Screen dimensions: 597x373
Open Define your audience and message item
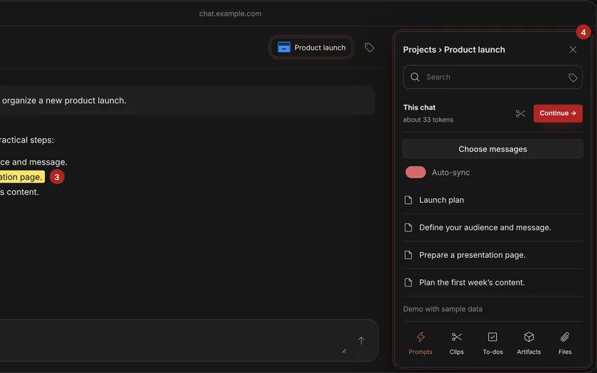click(493, 227)
